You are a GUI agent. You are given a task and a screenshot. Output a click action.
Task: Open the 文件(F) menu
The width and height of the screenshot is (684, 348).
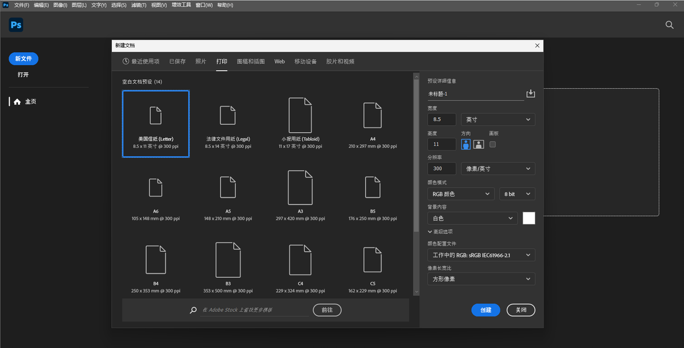click(21, 5)
